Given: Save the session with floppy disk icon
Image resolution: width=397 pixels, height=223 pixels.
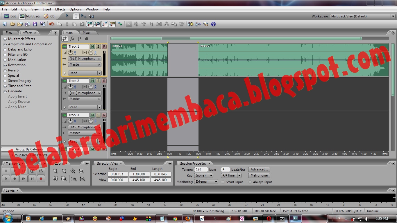Looking at the screenshot, I should (35, 24).
